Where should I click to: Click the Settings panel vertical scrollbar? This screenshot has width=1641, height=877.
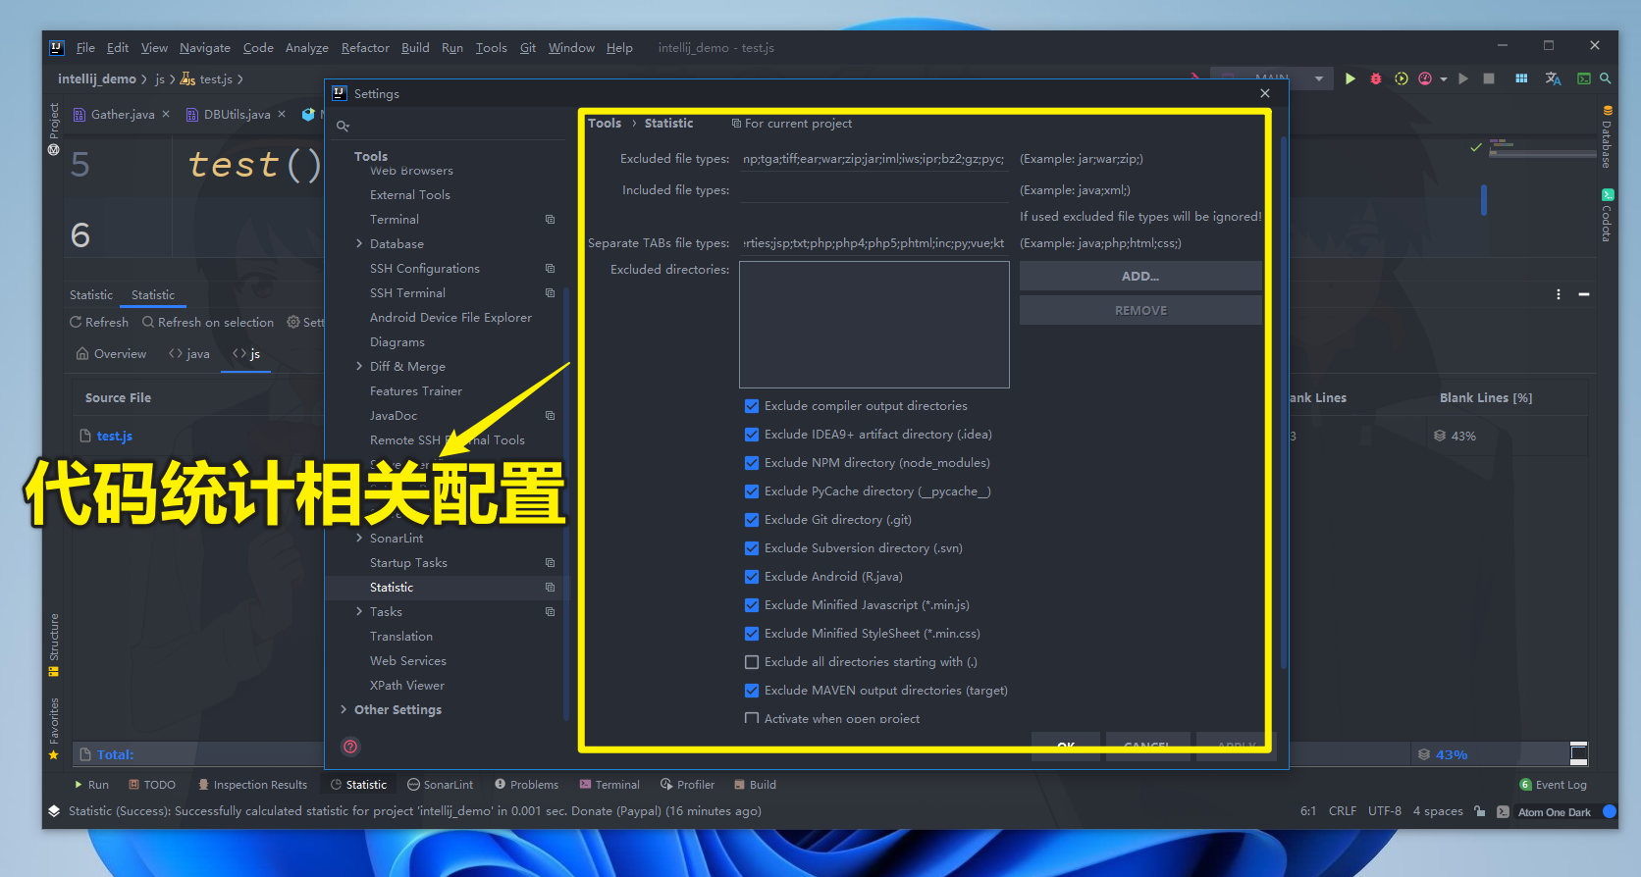(x=1283, y=402)
